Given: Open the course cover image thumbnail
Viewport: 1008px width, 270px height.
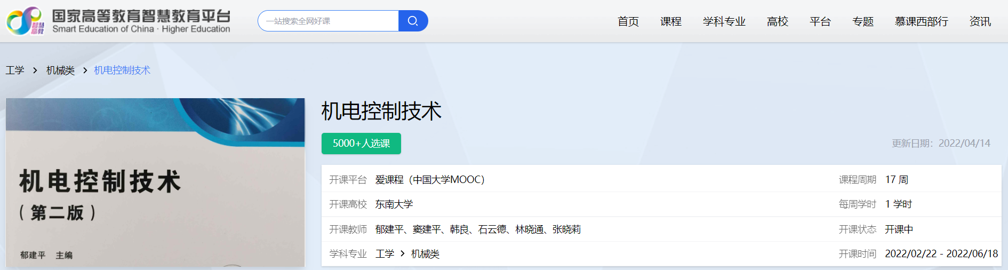Looking at the screenshot, I should pos(155,182).
